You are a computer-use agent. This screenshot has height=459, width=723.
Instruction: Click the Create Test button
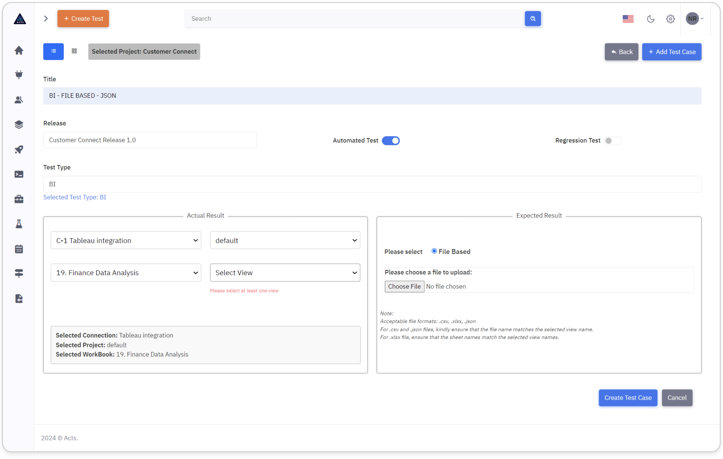click(x=83, y=19)
